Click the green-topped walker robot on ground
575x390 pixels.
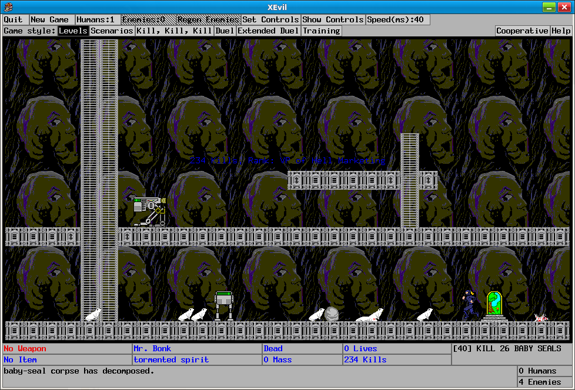(224, 306)
